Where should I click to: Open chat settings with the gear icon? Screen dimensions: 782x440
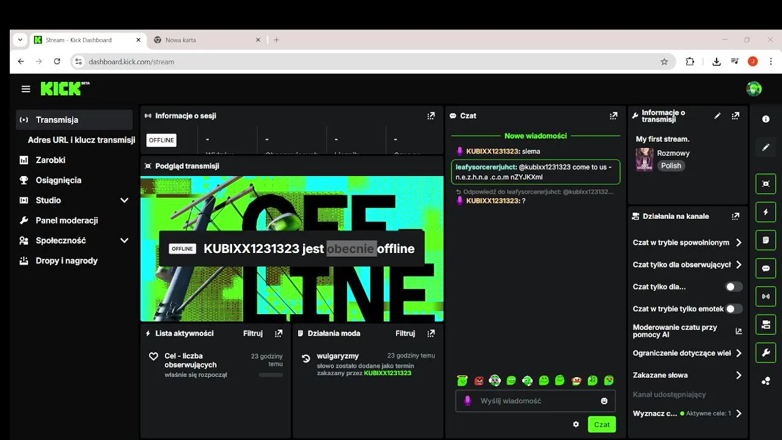(x=576, y=424)
